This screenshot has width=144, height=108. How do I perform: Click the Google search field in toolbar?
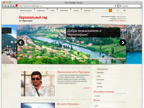[x=130, y=6]
